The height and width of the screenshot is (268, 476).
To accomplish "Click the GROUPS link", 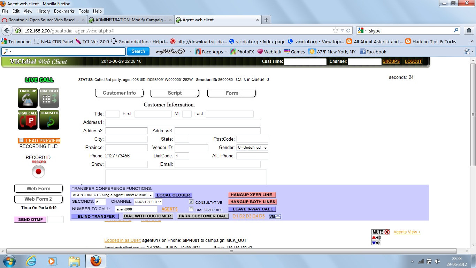I will (x=391, y=61).
